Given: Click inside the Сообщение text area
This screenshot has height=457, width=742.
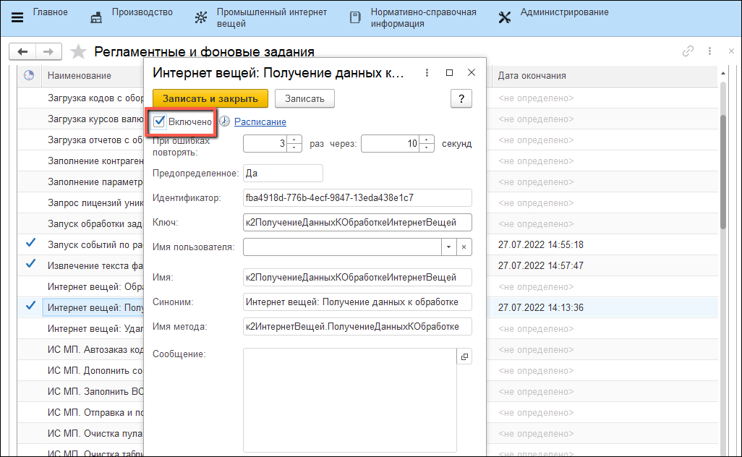Looking at the screenshot, I should 349,399.
